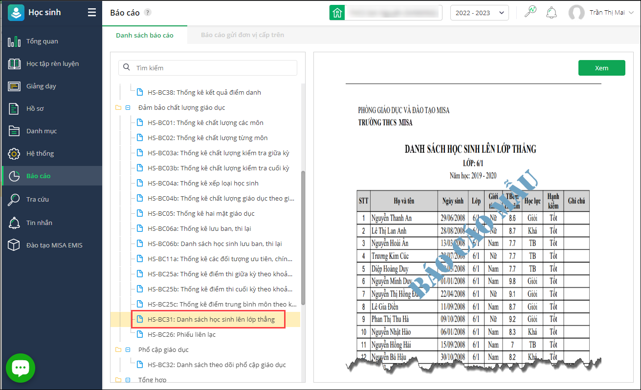Image resolution: width=641 pixels, height=390 pixels.
Task: Click the Học sinh app logo icon
Action: pos(16,13)
